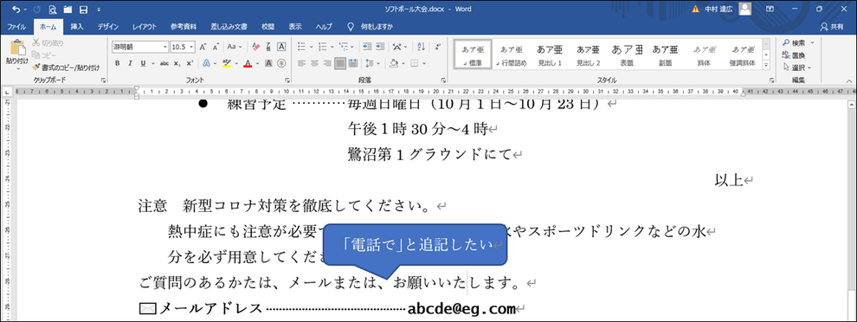
Task: Expand the bullet list style dropdown arrow
Action: (x=311, y=47)
